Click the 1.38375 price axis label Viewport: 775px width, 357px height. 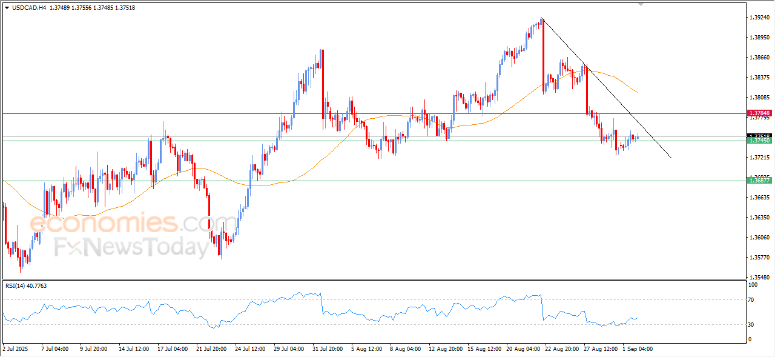coord(759,78)
